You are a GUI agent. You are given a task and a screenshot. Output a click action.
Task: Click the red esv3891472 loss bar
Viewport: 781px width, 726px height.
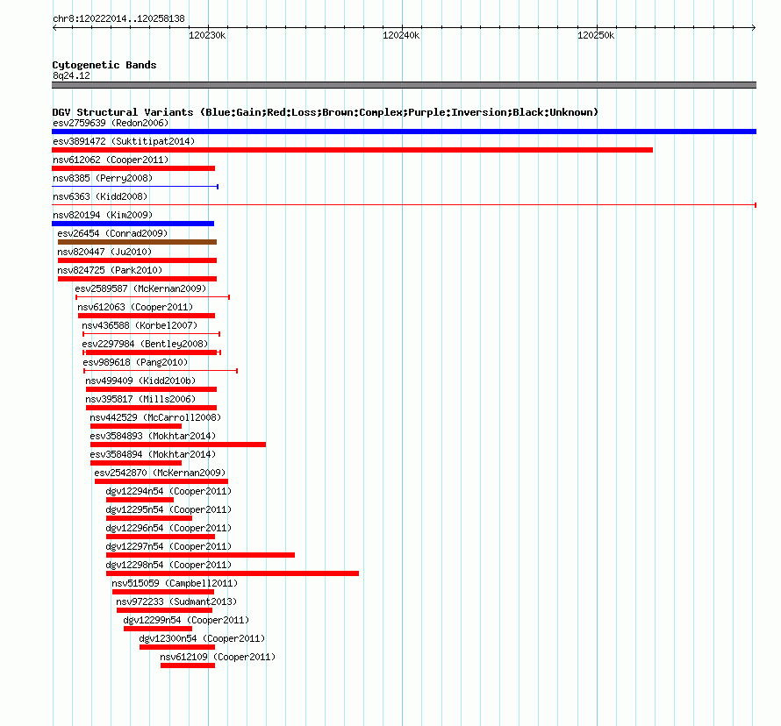352,150
